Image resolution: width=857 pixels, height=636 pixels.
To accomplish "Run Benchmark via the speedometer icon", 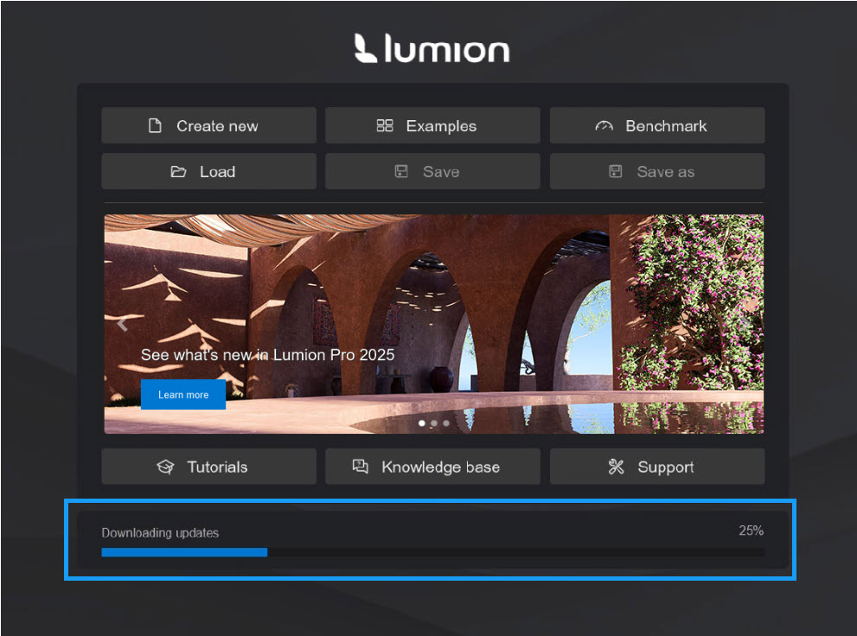I will pos(604,126).
